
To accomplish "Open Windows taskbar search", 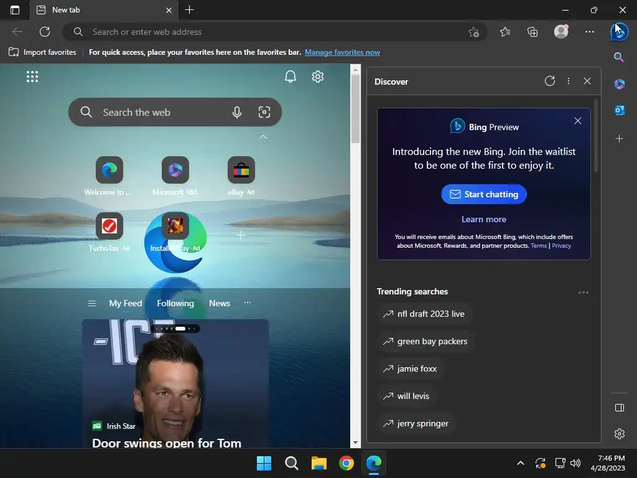I will coord(291,463).
